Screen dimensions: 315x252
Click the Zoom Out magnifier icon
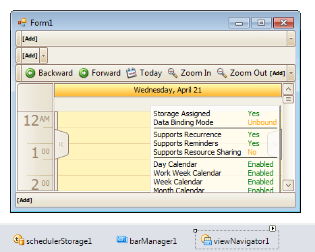point(222,73)
